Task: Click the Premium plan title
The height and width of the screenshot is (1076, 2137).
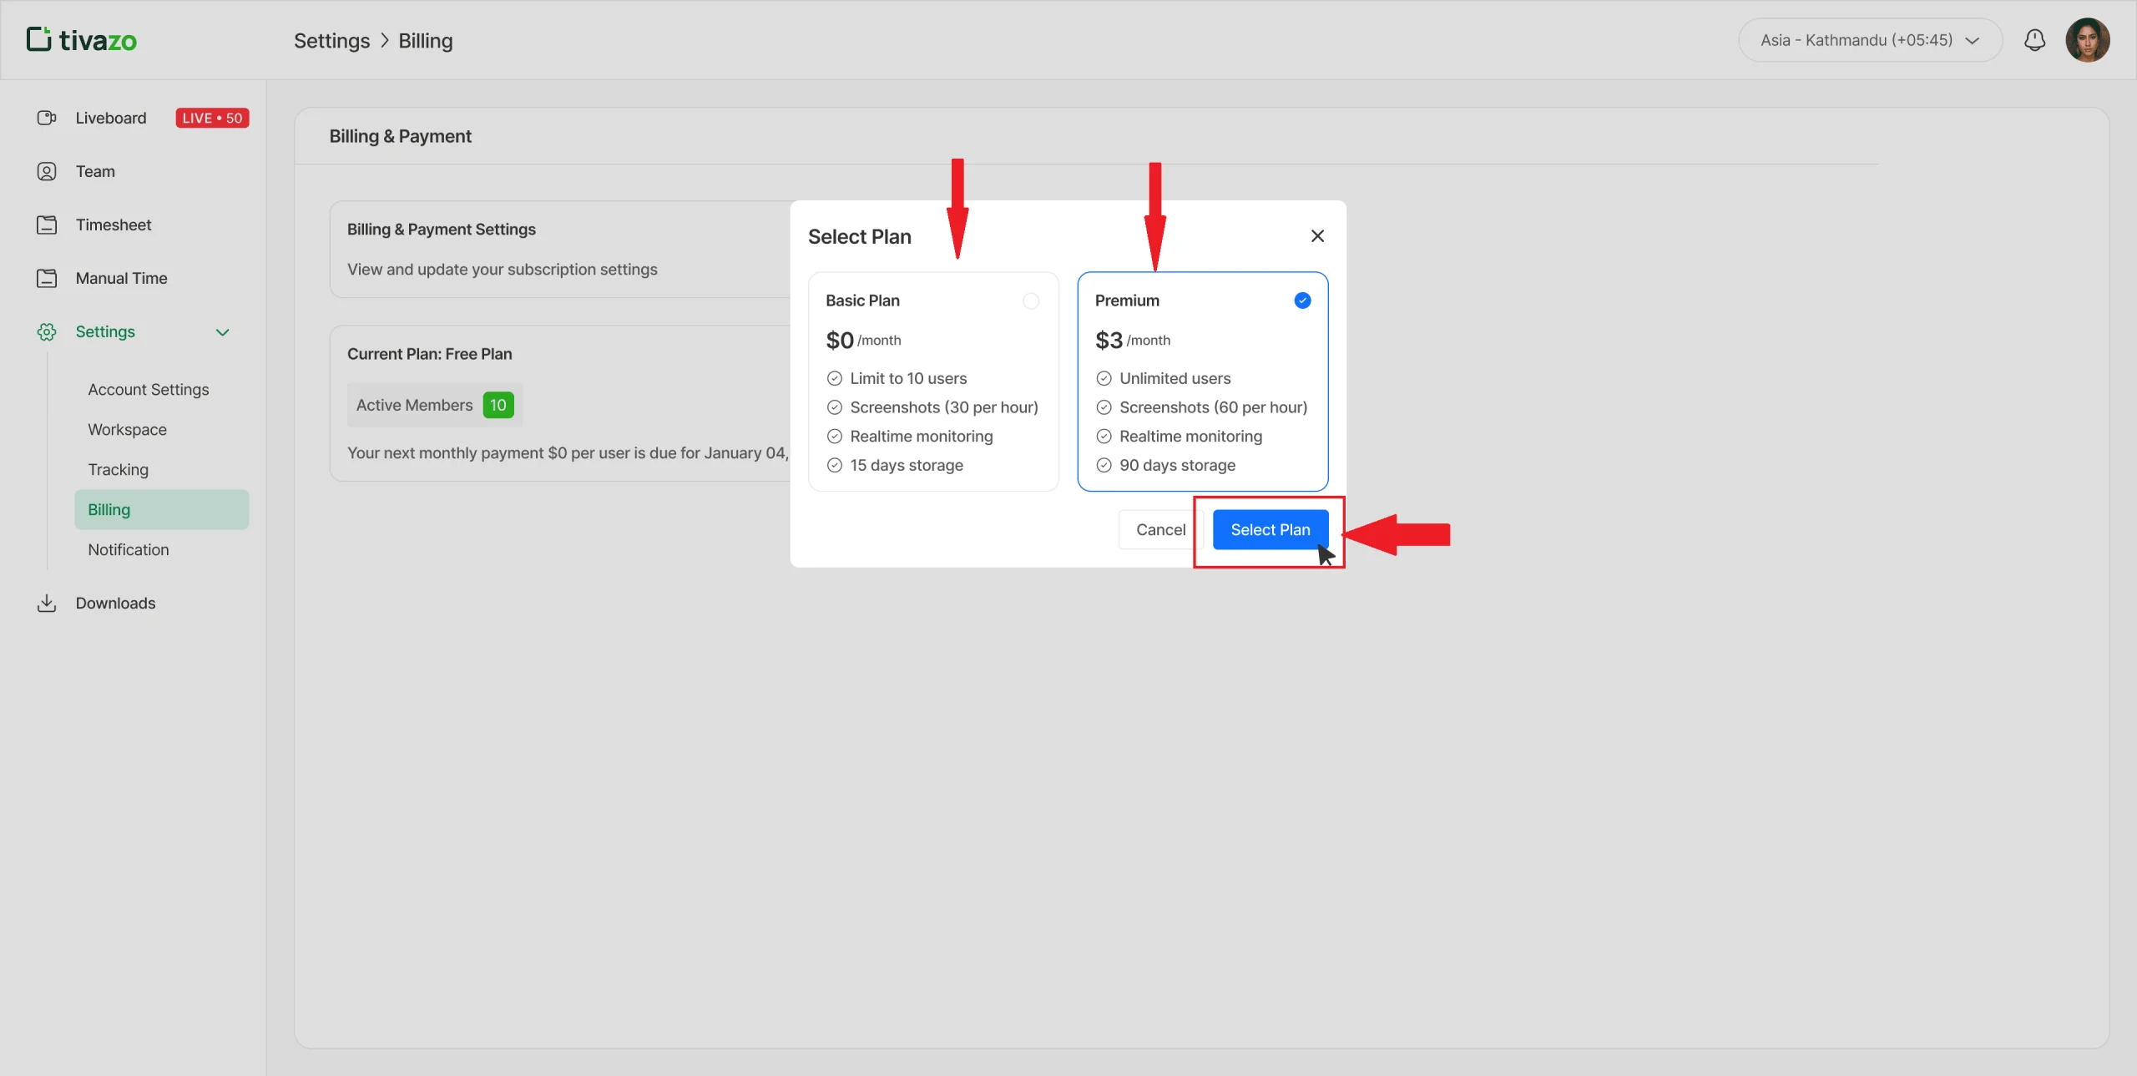Action: 1127,301
